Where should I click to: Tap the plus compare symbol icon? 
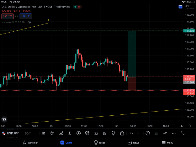click(x=78, y=133)
